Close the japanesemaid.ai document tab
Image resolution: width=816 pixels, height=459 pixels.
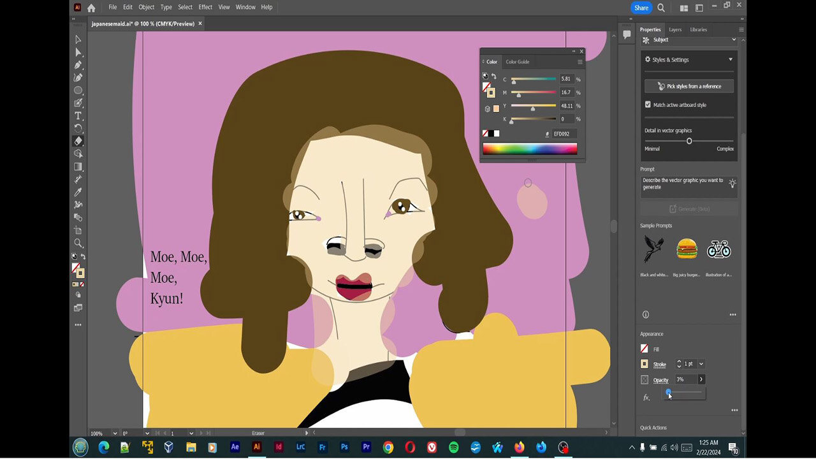200,24
